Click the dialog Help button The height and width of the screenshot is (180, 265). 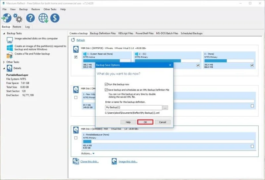tap(128, 122)
